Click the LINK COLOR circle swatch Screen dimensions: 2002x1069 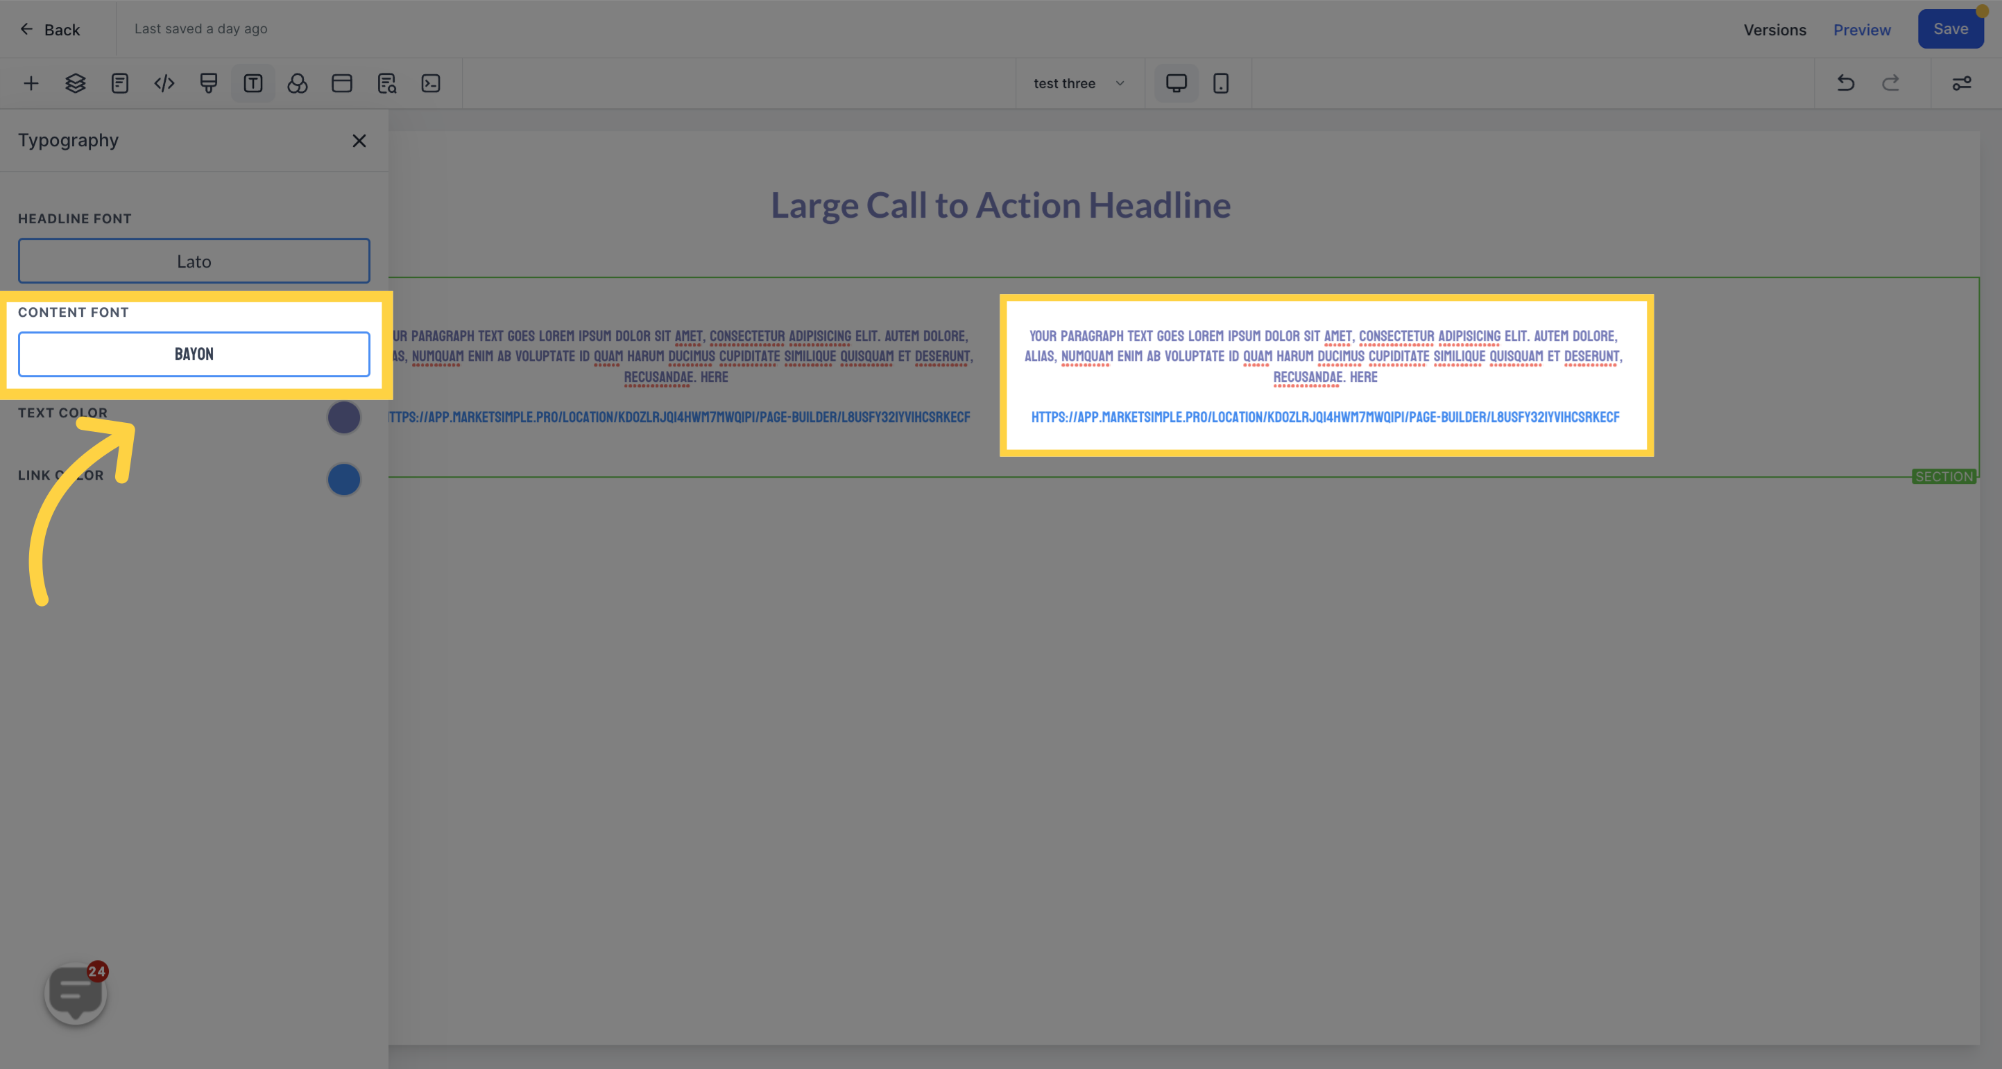coord(343,478)
